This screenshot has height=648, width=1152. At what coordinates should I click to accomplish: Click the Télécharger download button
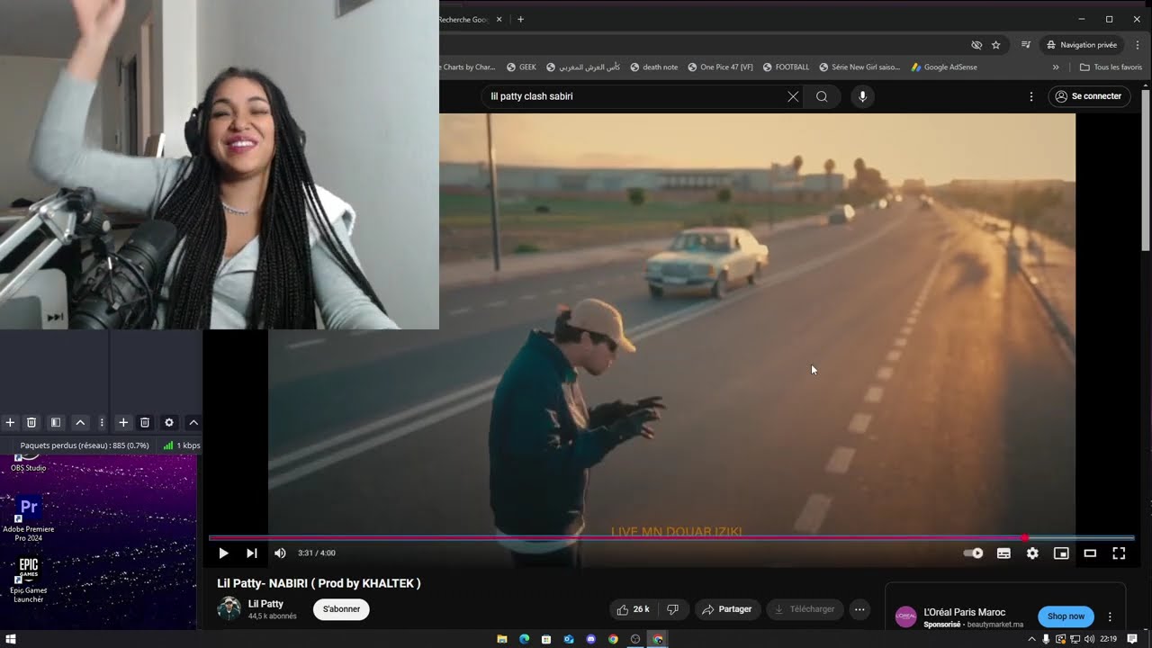[x=805, y=609]
